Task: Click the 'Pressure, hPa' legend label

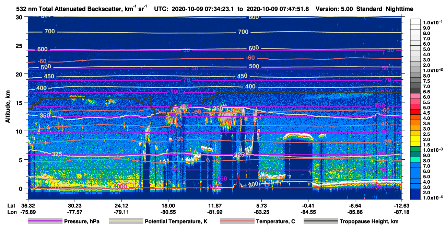Action: [x=82, y=221]
